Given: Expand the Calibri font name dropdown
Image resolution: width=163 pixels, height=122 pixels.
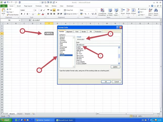Looking at the screenshot, I should click(x=33, y=10).
